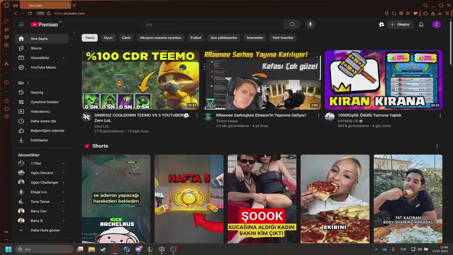Toggle the VPN badge in address bar

pyautogui.click(x=40, y=13)
